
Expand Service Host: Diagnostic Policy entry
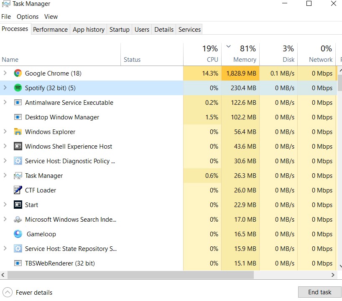pyautogui.click(x=5, y=160)
